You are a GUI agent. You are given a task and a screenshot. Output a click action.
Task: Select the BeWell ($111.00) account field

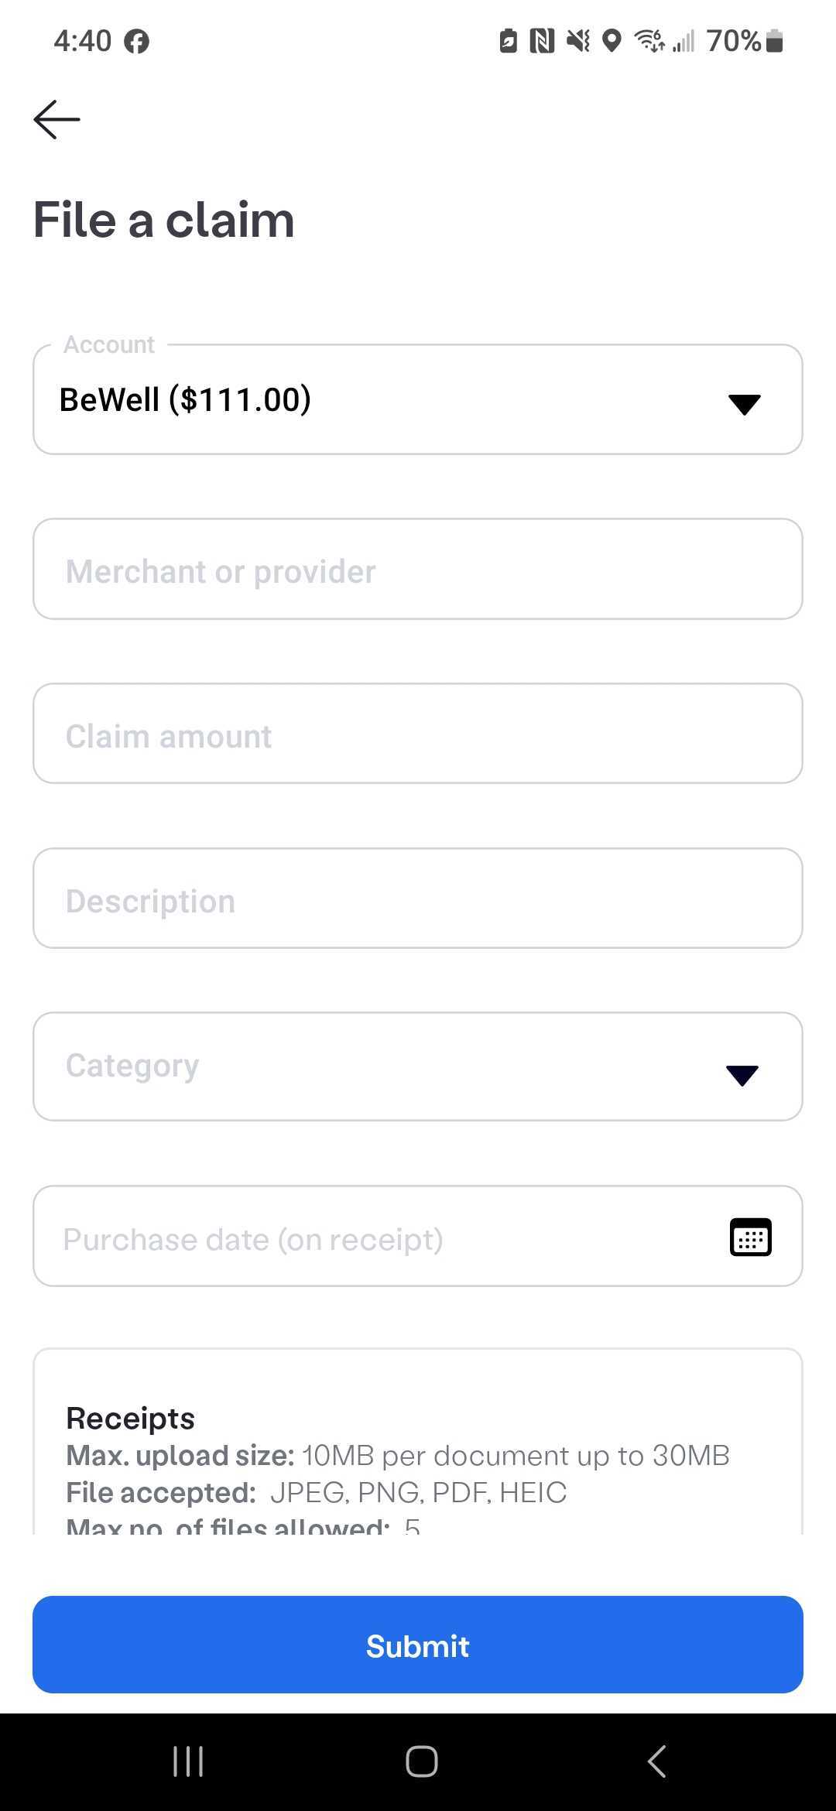[x=418, y=399]
